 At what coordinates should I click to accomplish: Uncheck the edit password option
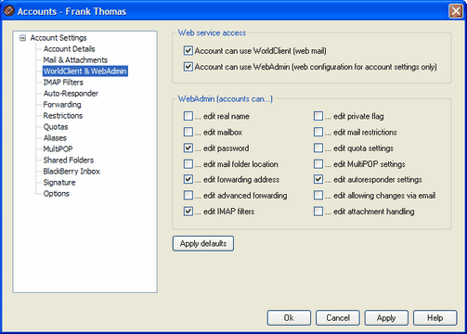188,148
